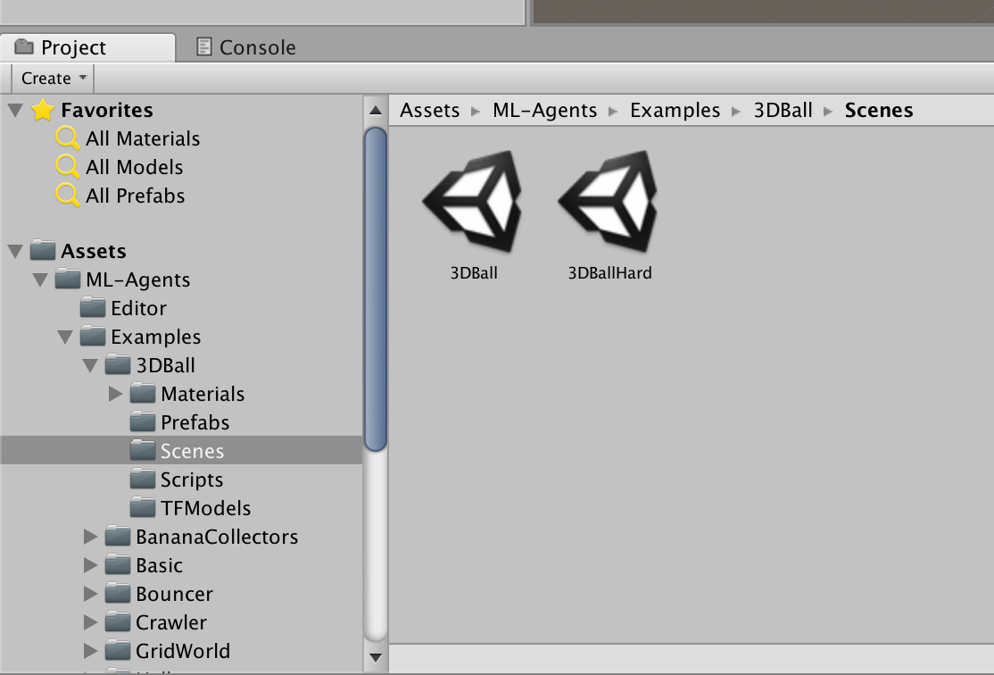Open the Create dropdown menu
The width and height of the screenshot is (994, 675).
(54, 78)
